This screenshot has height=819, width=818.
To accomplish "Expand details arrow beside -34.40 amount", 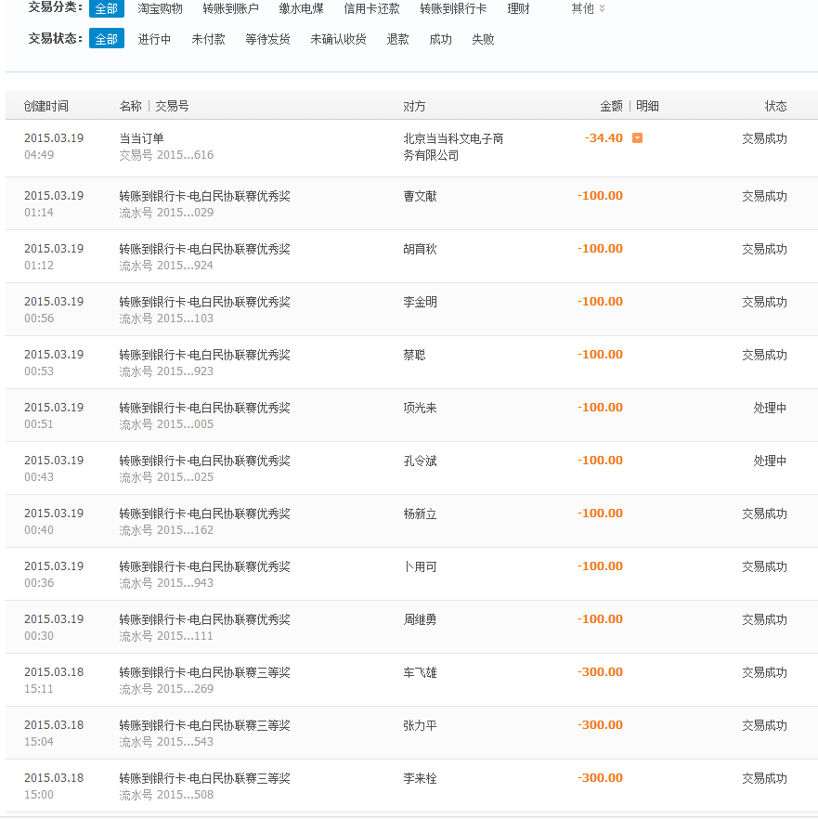I will point(637,138).
